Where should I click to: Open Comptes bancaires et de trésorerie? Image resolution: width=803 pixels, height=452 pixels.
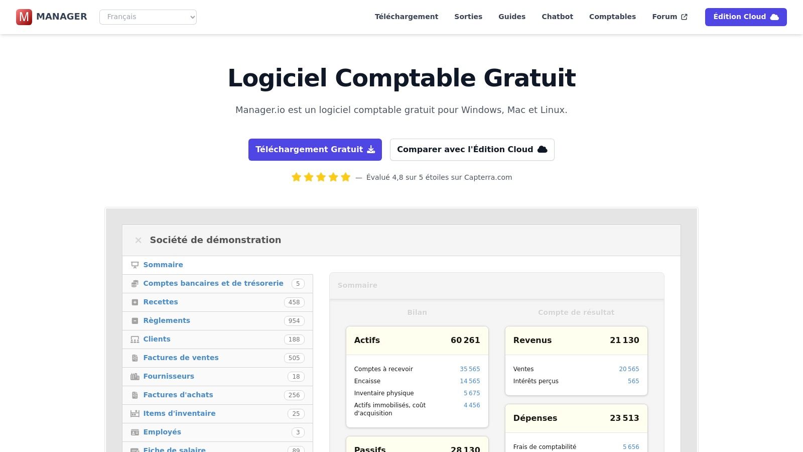click(x=217, y=284)
